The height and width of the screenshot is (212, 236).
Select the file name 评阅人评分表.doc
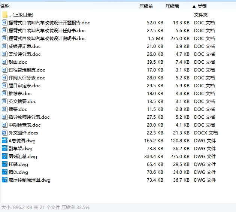[27, 78]
